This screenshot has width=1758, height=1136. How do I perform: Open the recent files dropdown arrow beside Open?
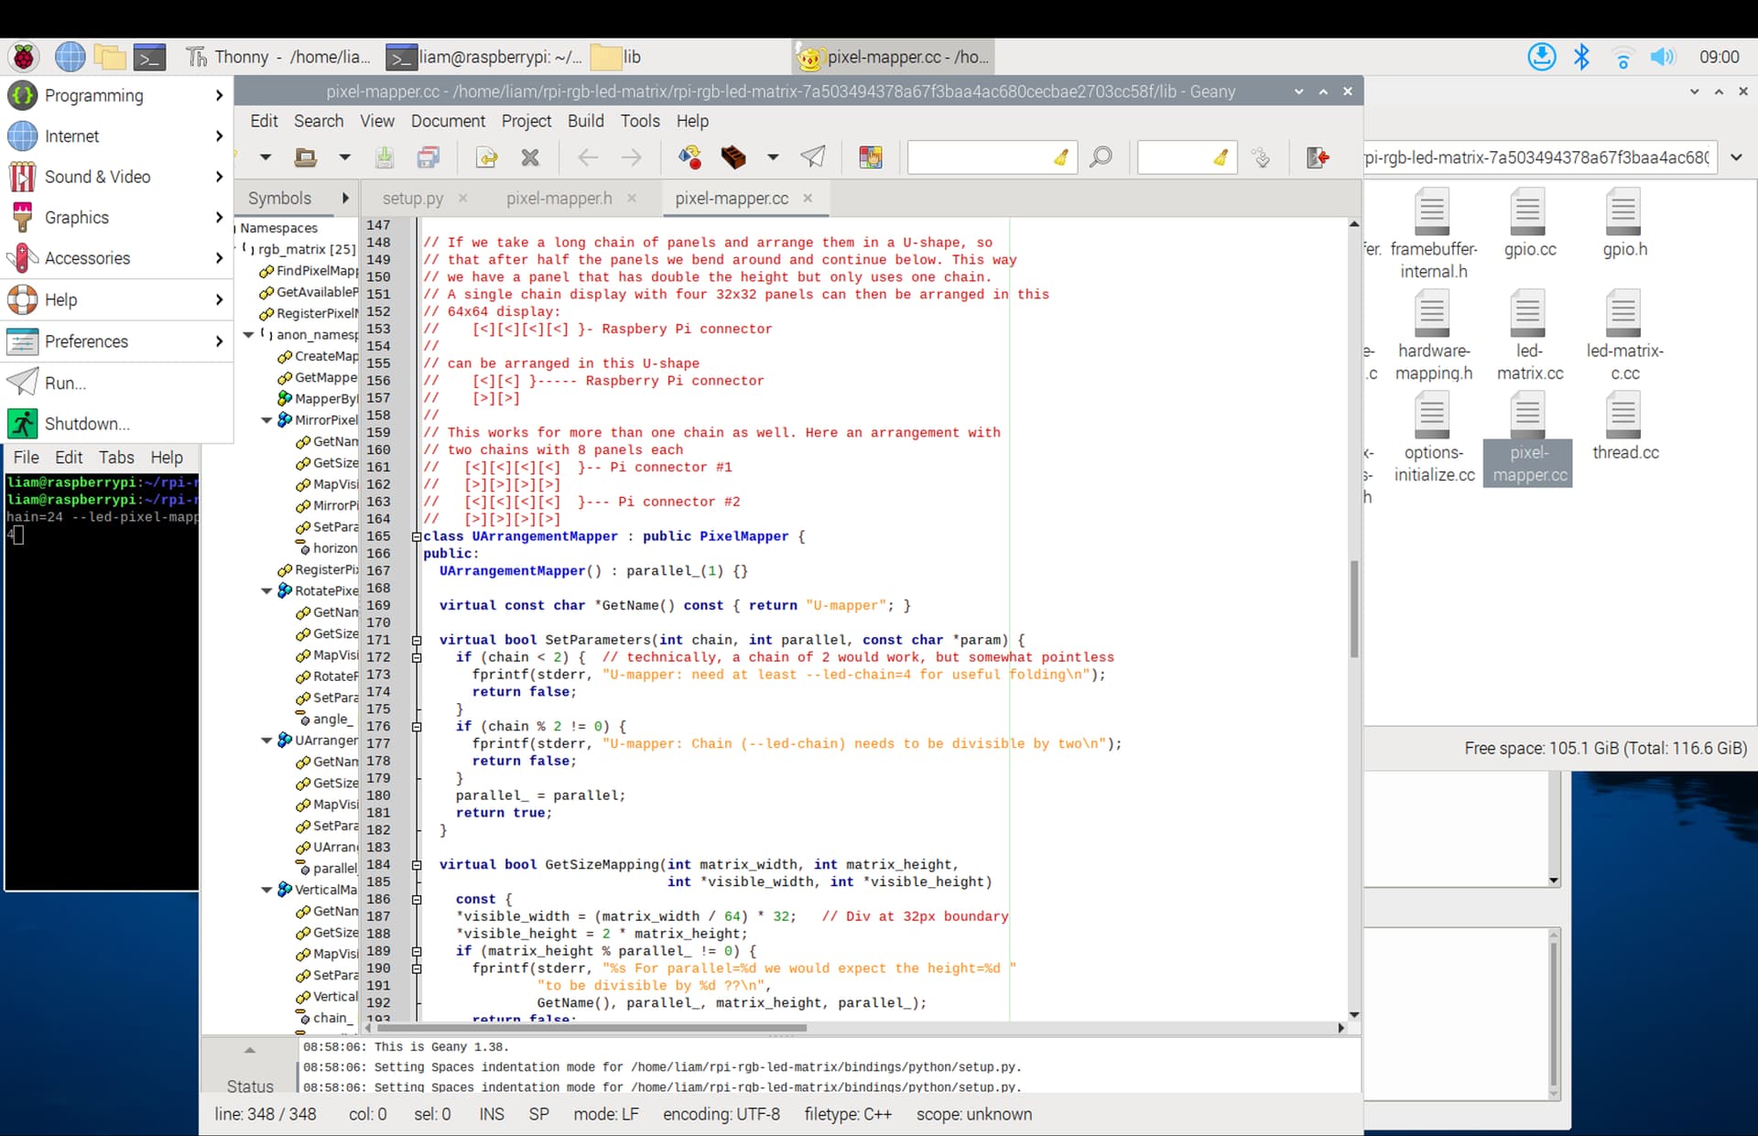click(344, 157)
